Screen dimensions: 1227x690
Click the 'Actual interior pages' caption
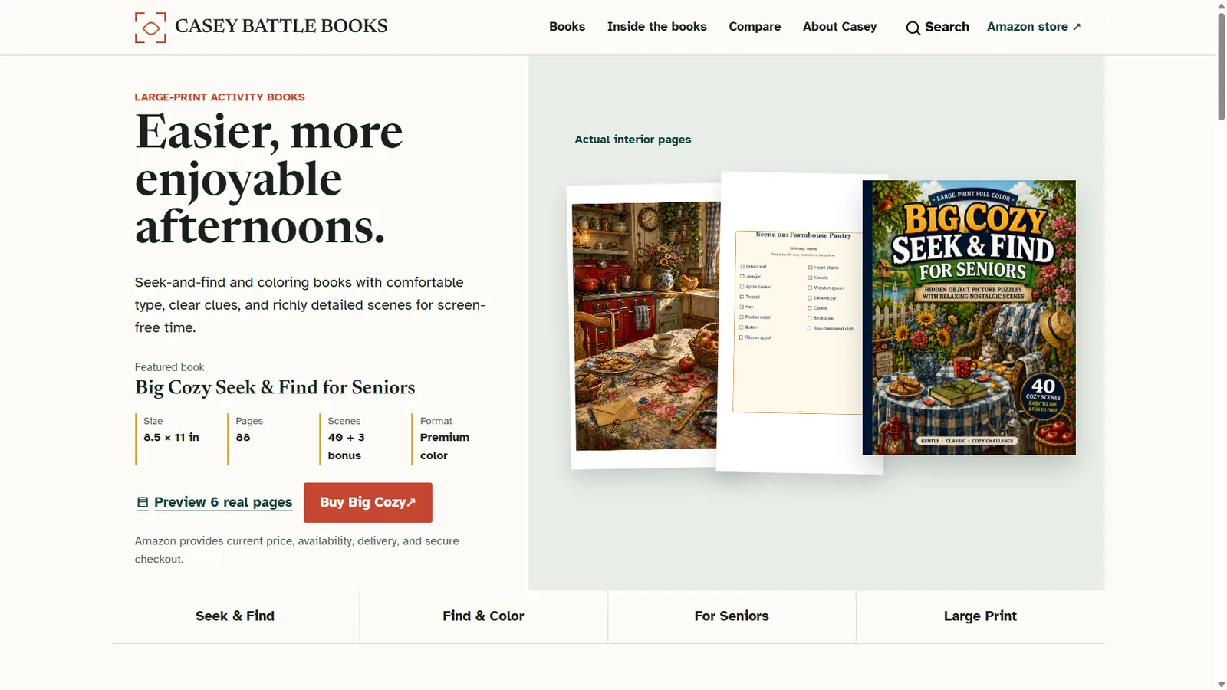[x=633, y=140]
